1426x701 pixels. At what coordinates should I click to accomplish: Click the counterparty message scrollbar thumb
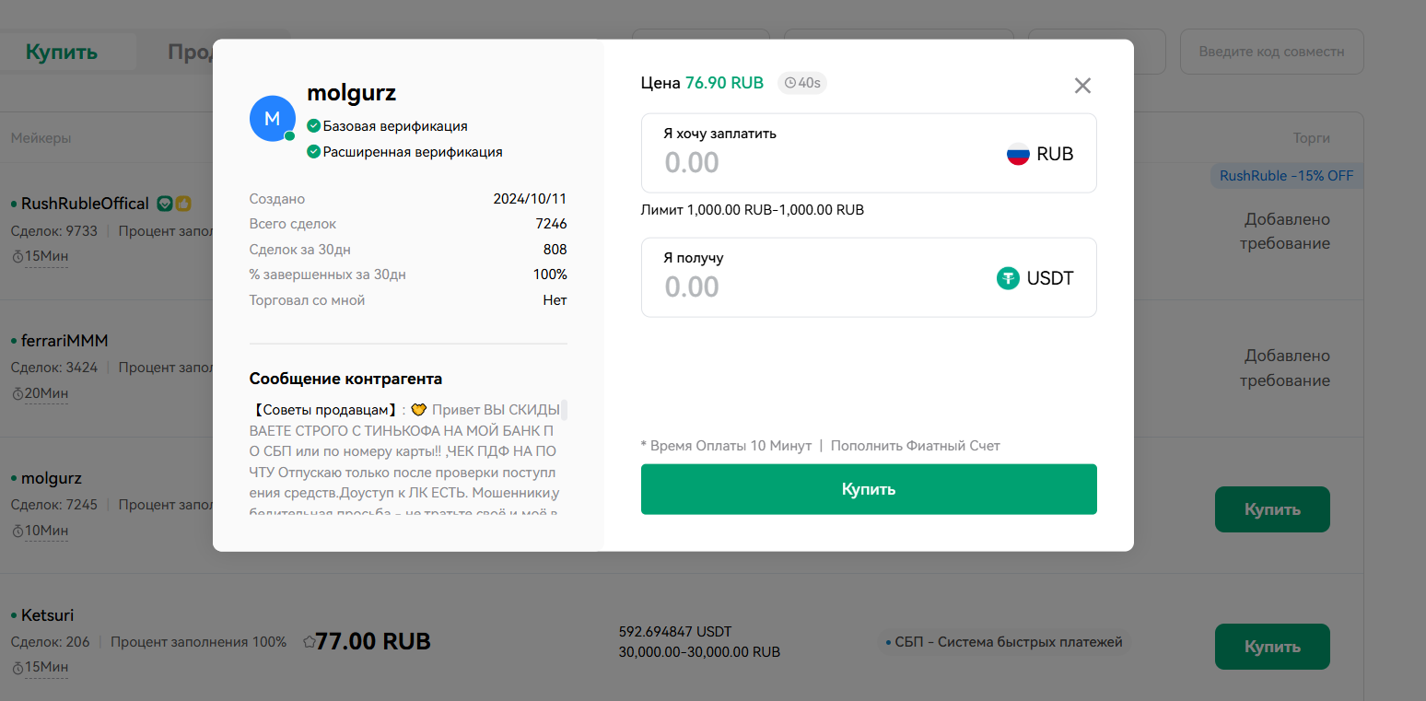564,410
